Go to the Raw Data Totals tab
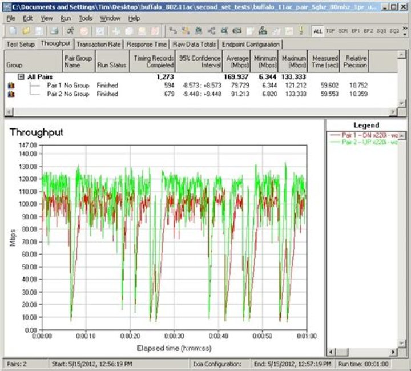 pyautogui.click(x=195, y=45)
